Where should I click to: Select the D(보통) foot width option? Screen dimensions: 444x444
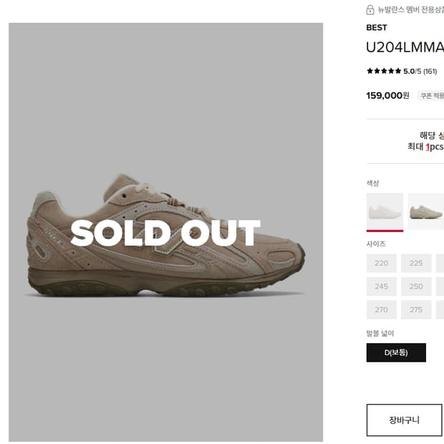396,352
